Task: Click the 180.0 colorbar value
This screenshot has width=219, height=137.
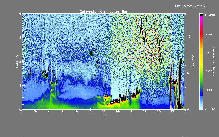Action: click(209, 53)
